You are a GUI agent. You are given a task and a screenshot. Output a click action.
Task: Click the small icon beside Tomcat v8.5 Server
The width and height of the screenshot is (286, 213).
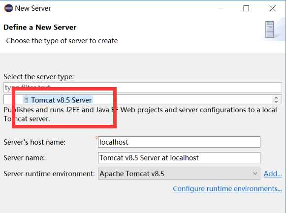point(26,100)
